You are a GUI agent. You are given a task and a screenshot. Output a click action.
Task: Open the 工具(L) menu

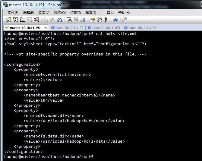pos(108,13)
